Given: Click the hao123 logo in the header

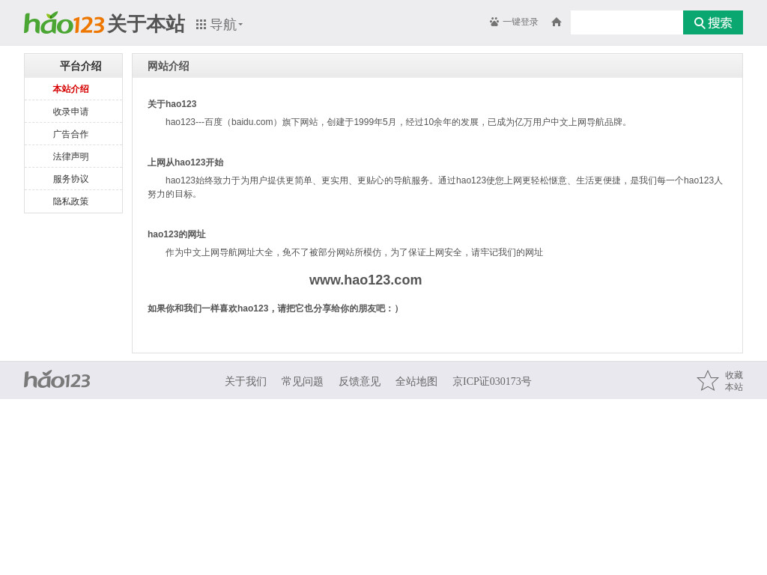Looking at the screenshot, I should click(64, 23).
